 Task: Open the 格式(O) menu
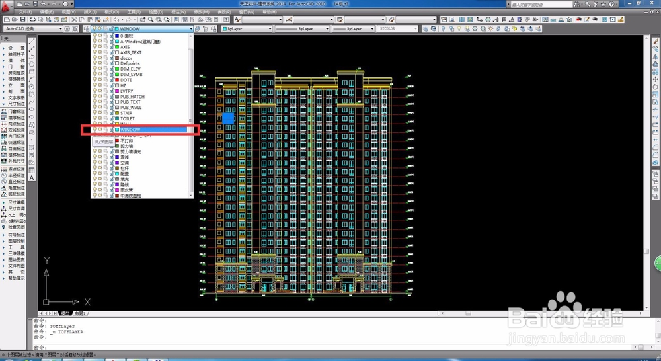click(111, 12)
